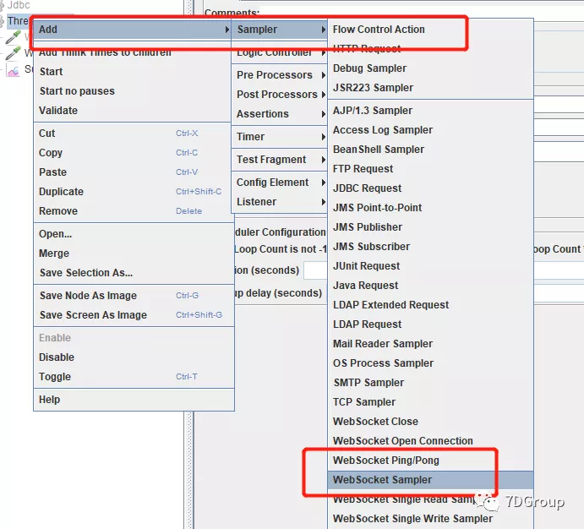Viewport: 584px width, 529px height.
Task: Open the Sampler submenu
Action: (x=279, y=30)
